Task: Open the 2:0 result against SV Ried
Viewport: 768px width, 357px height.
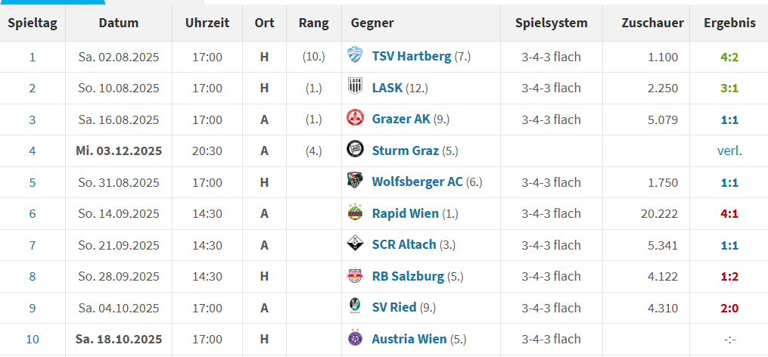Action: tap(729, 308)
